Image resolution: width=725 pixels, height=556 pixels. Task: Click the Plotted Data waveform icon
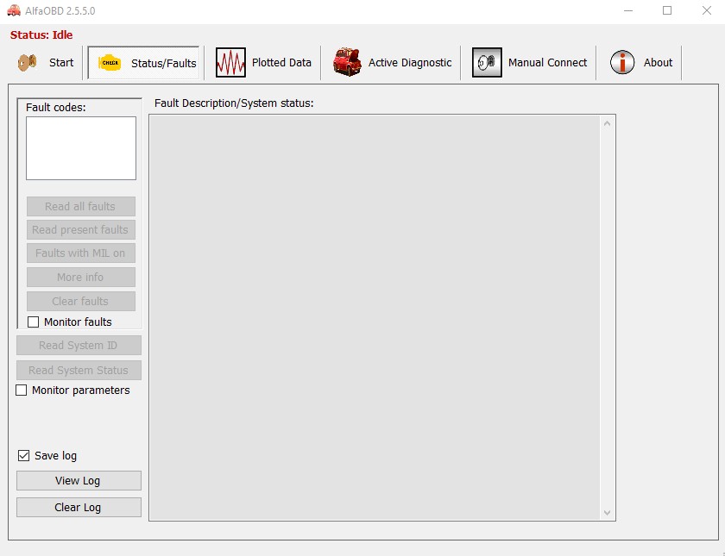(230, 63)
